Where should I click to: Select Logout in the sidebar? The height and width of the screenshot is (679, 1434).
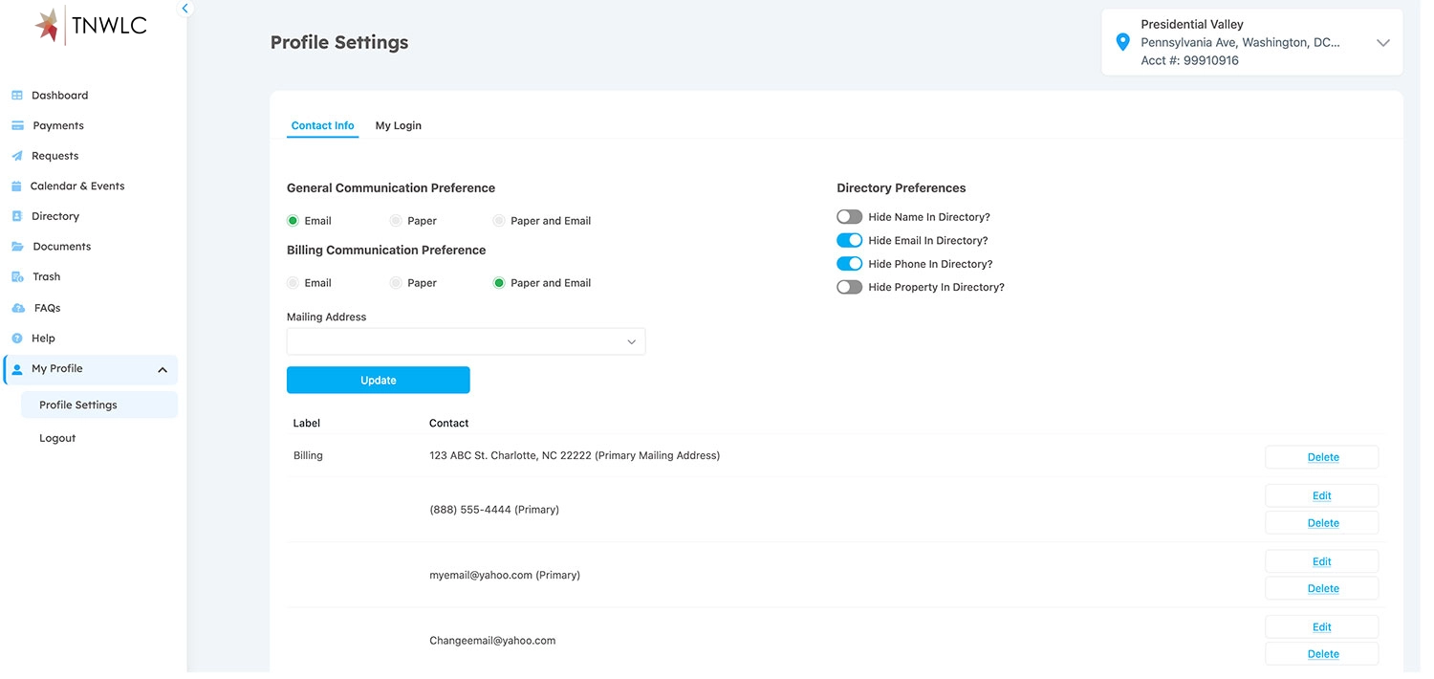pos(57,439)
